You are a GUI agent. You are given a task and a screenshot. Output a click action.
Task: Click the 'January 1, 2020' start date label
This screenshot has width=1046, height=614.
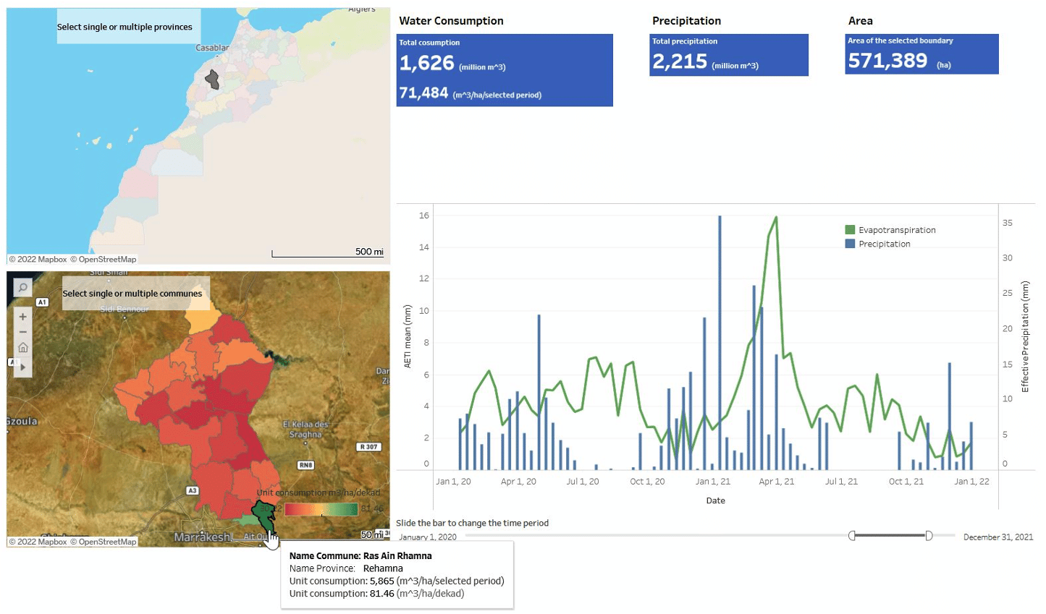428,537
